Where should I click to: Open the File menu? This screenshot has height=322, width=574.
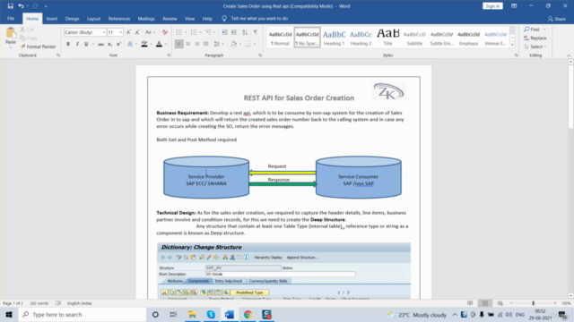(11, 19)
